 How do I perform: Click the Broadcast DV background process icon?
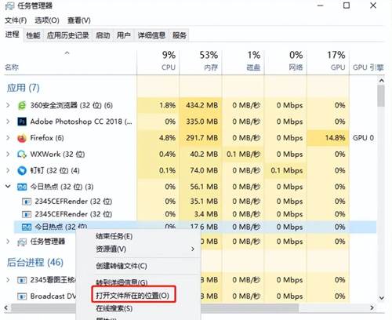click(22, 296)
